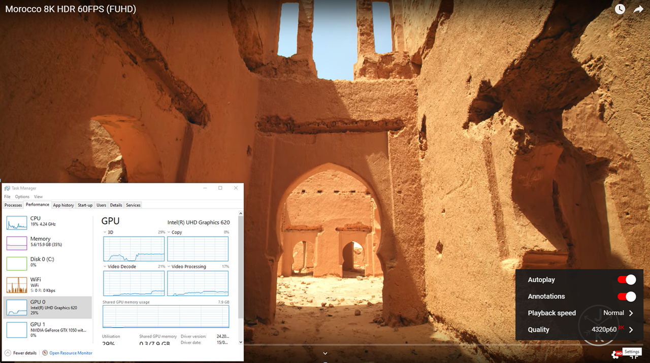Open the View menu in Task Manager
The image size is (650, 363).
pyautogui.click(x=38, y=196)
